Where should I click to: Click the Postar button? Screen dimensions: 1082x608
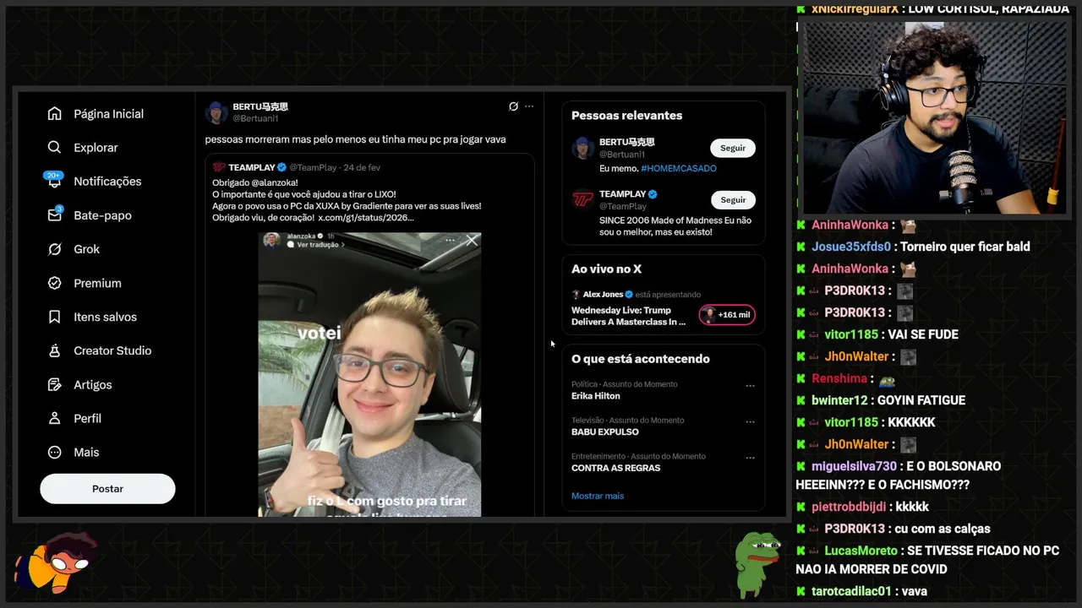[107, 489]
